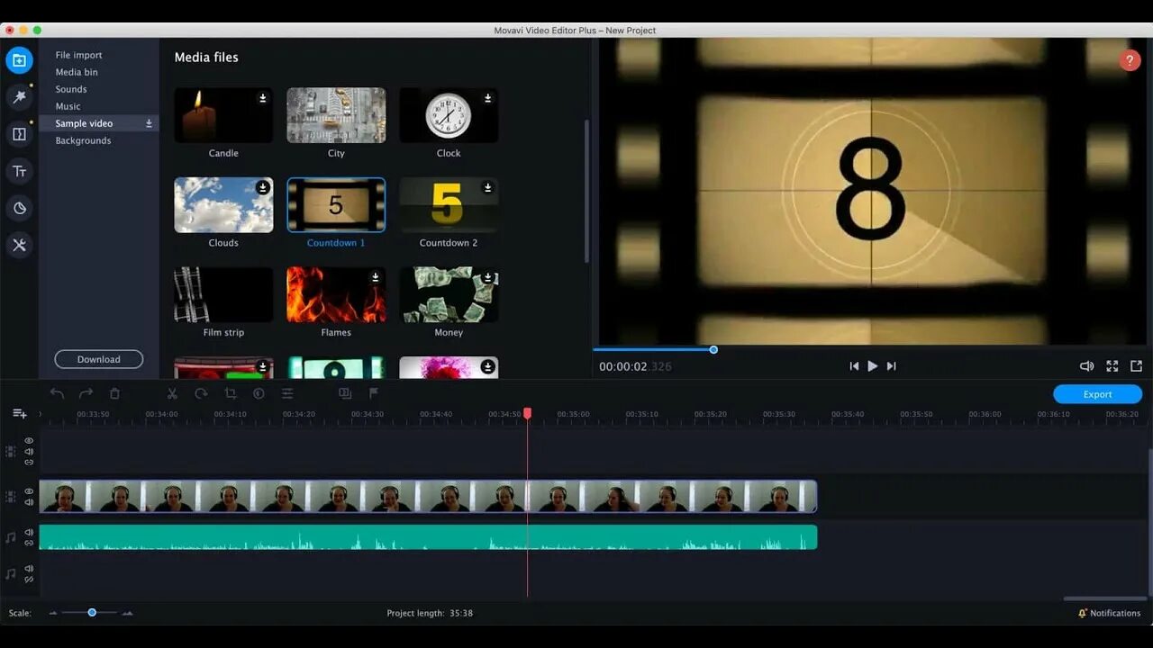This screenshot has height=648, width=1153.
Task: Select the green audio clip on timeline
Action: (x=428, y=537)
